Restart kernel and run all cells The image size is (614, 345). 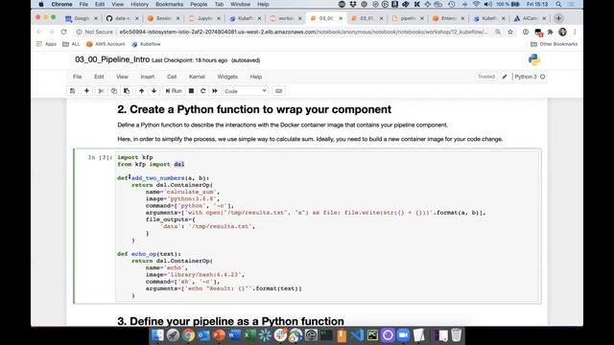click(215, 91)
